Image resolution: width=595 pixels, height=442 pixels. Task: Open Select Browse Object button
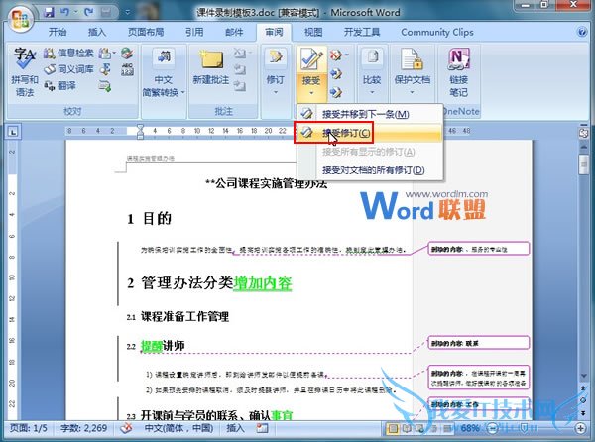click(584, 400)
